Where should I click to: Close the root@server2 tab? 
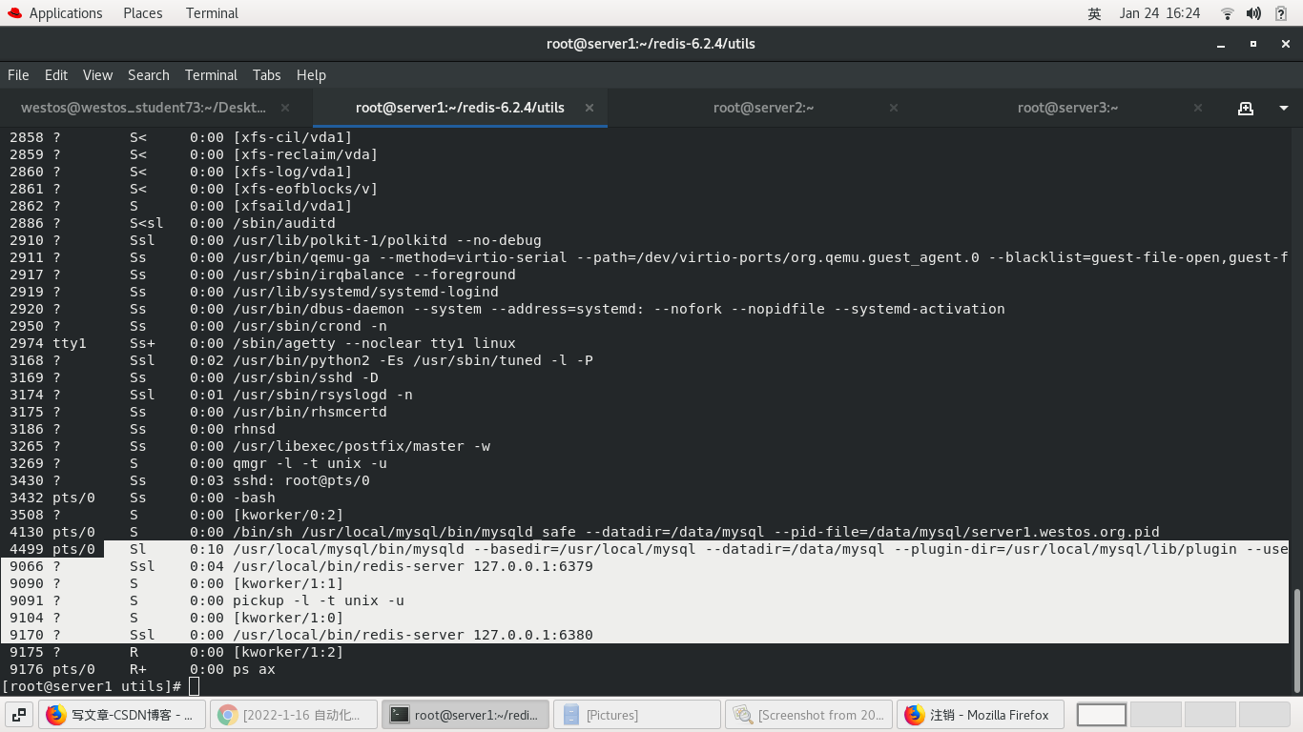point(894,108)
